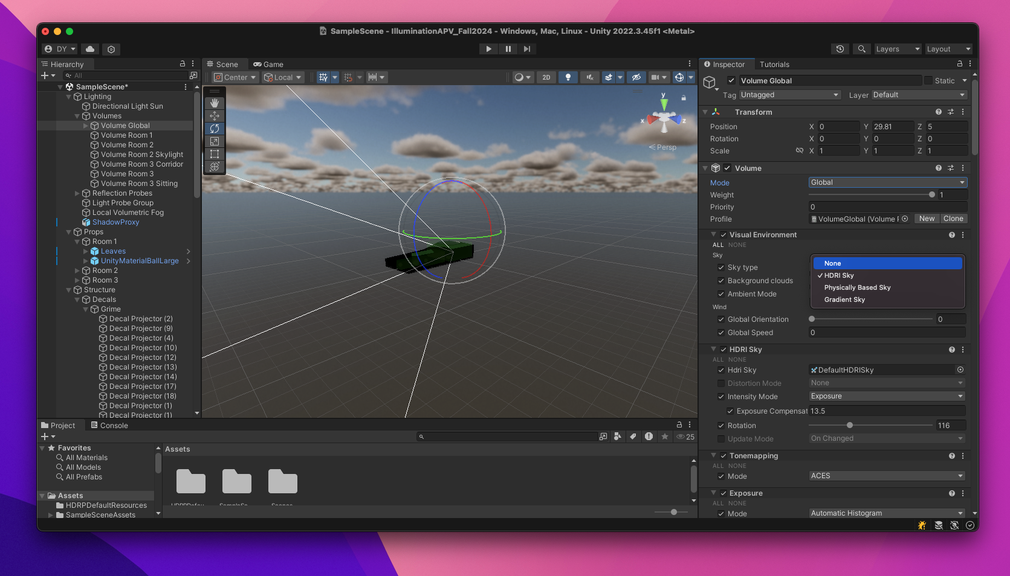The height and width of the screenshot is (576, 1010).
Task: Expand the Reflection Probes node
Action: coord(77,193)
